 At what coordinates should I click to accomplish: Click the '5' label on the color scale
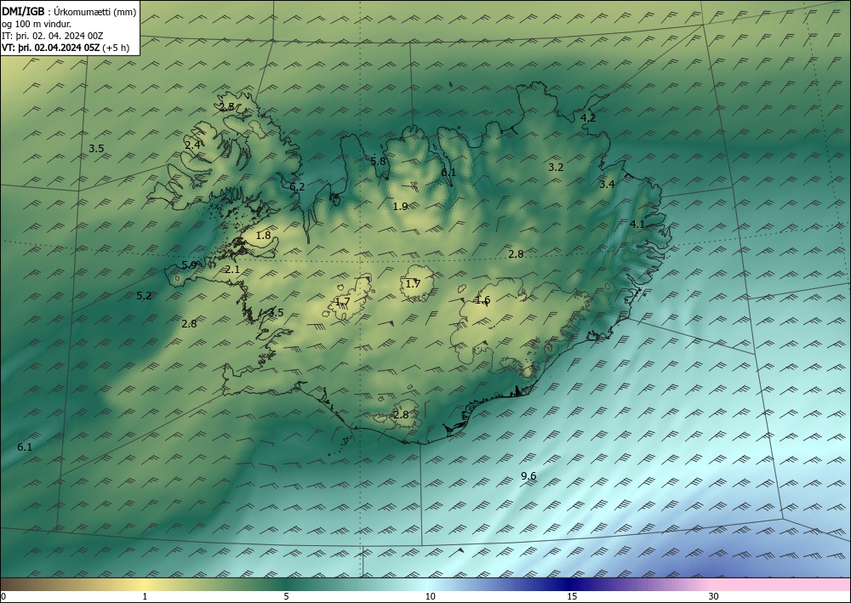pyautogui.click(x=286, y=597)
